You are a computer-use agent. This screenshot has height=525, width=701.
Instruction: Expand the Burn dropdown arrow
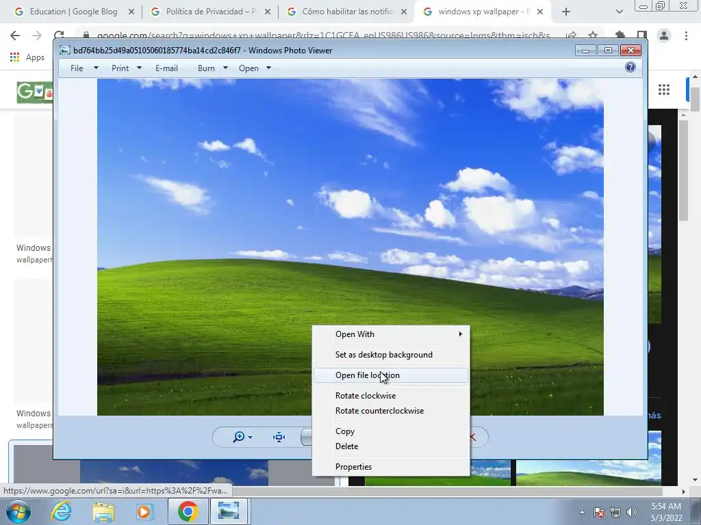(225, 68)
